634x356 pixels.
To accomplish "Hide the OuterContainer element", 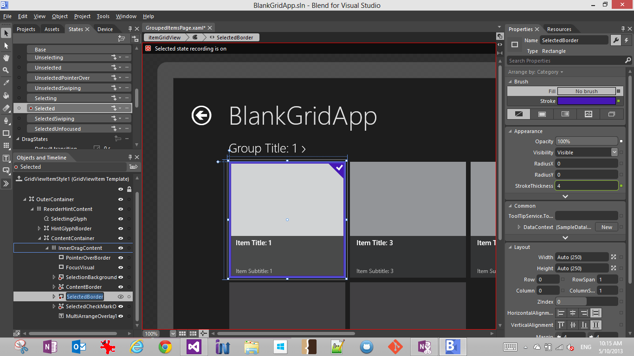I will tap(121, 199).
